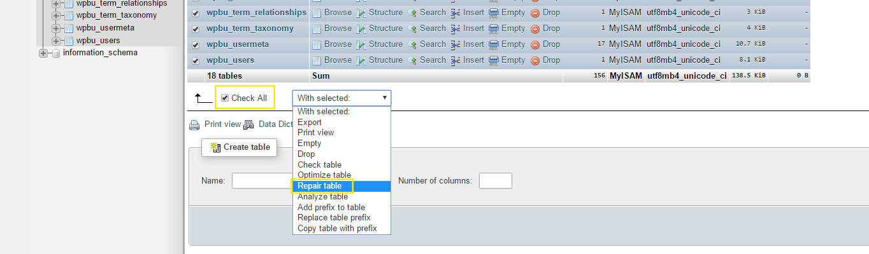Open the wpbu_term_taxonomy table link

click(250, 29)
